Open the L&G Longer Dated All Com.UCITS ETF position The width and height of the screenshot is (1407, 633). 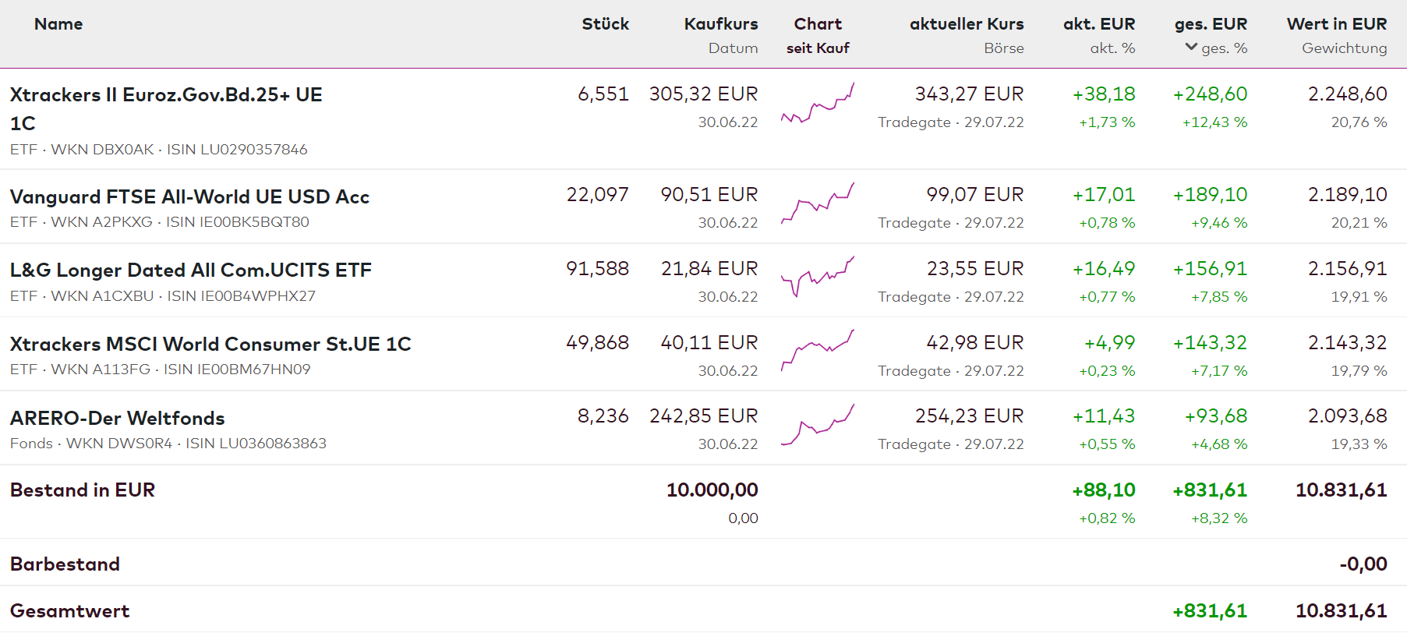click(190, 270)
